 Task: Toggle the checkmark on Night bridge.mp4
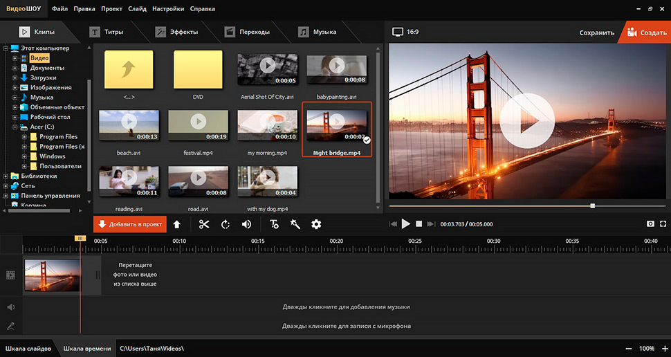click(367, 140)
